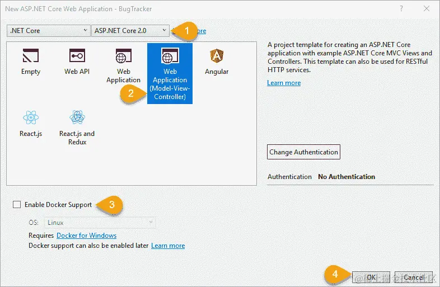Select the React.js template icon
Viewport: 440px width, 287px height.
[31, 117]
